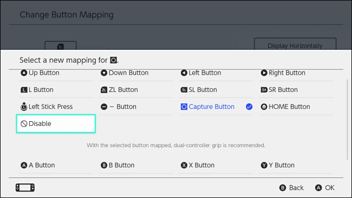352x198 pixels.
Task: Click the mapping list scrollbar
Action: [347, 119]
